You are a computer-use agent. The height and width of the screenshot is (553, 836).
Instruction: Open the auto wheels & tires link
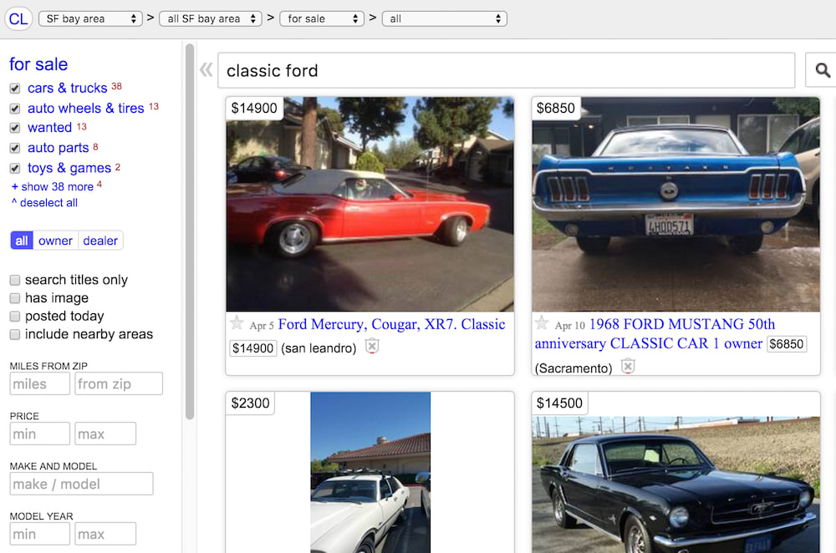click(86, 108)
